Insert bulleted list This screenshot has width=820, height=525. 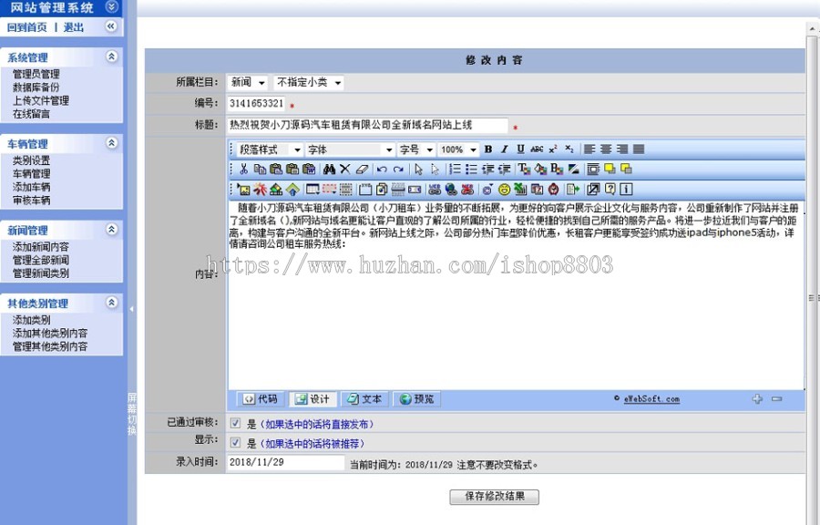pos(471,169)
